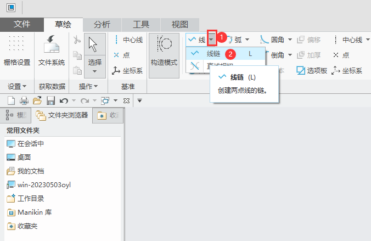Open the Desktop (桌面) folder
The height and width of the screenshot is (241, 371).
pos(19,157)
